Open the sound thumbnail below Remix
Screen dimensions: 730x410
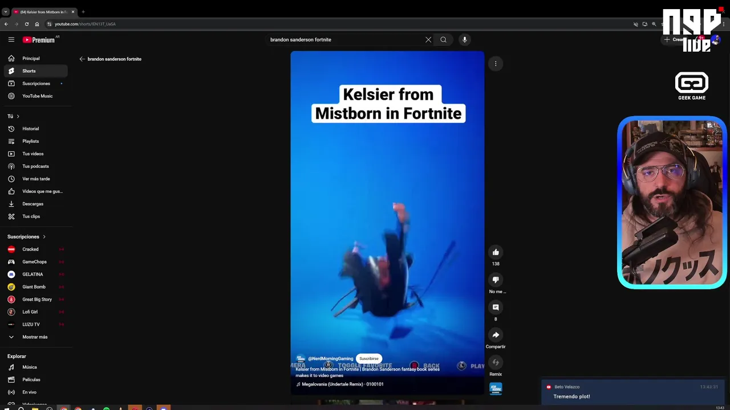(x=496, y=388)
